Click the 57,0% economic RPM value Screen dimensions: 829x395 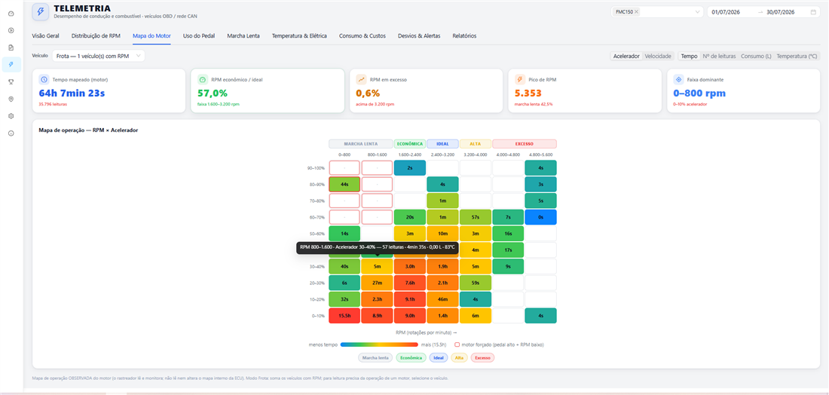pyautogui.click(x=213, y=93)
